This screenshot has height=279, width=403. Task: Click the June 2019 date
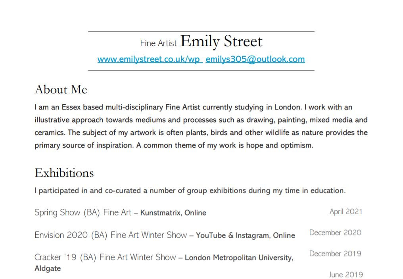[x=346, y=275]
